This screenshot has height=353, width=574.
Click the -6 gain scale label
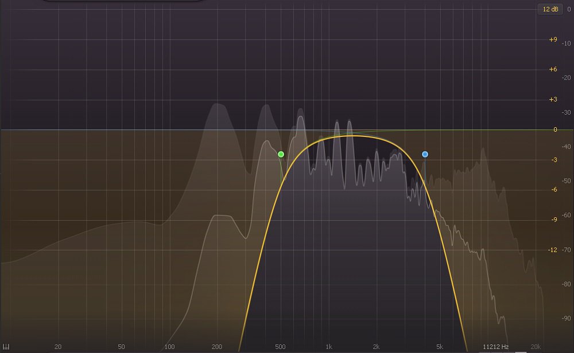pyautogui.click(x=553, y=190)
